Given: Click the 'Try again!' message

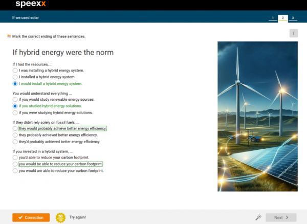Looking at the screenshot, I should click(78, 217).
